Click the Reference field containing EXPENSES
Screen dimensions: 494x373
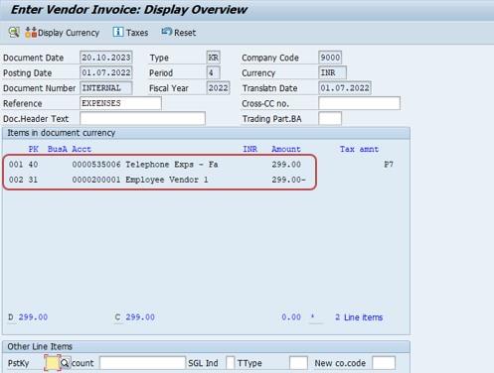(120, 103)
